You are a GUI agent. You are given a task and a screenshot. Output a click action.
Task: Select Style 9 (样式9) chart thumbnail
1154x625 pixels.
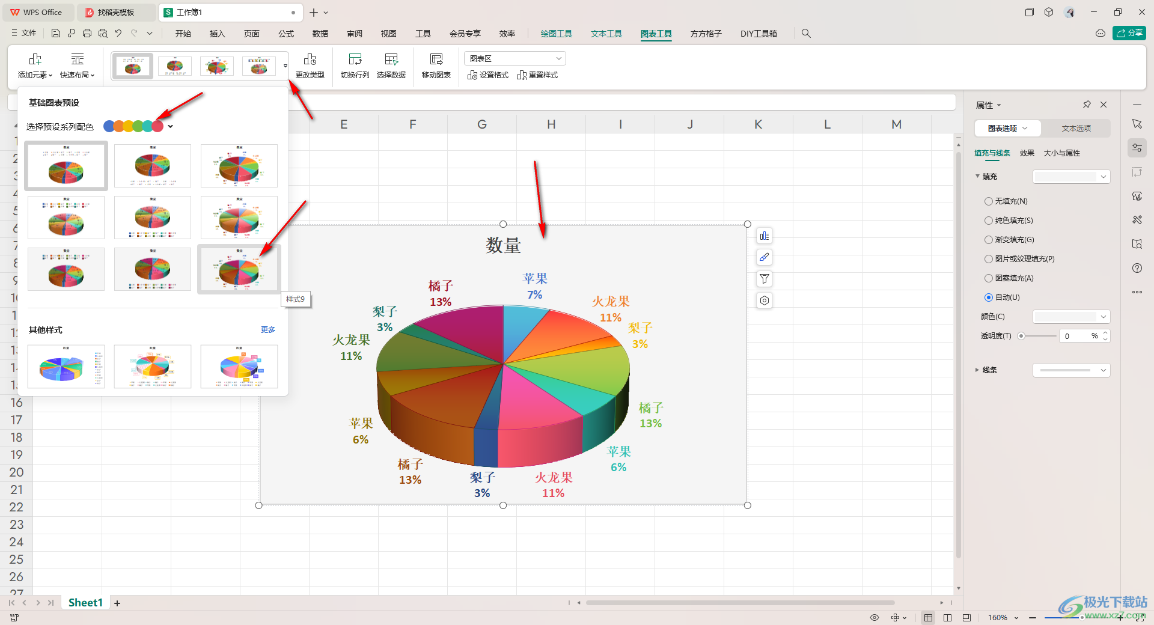239,269
